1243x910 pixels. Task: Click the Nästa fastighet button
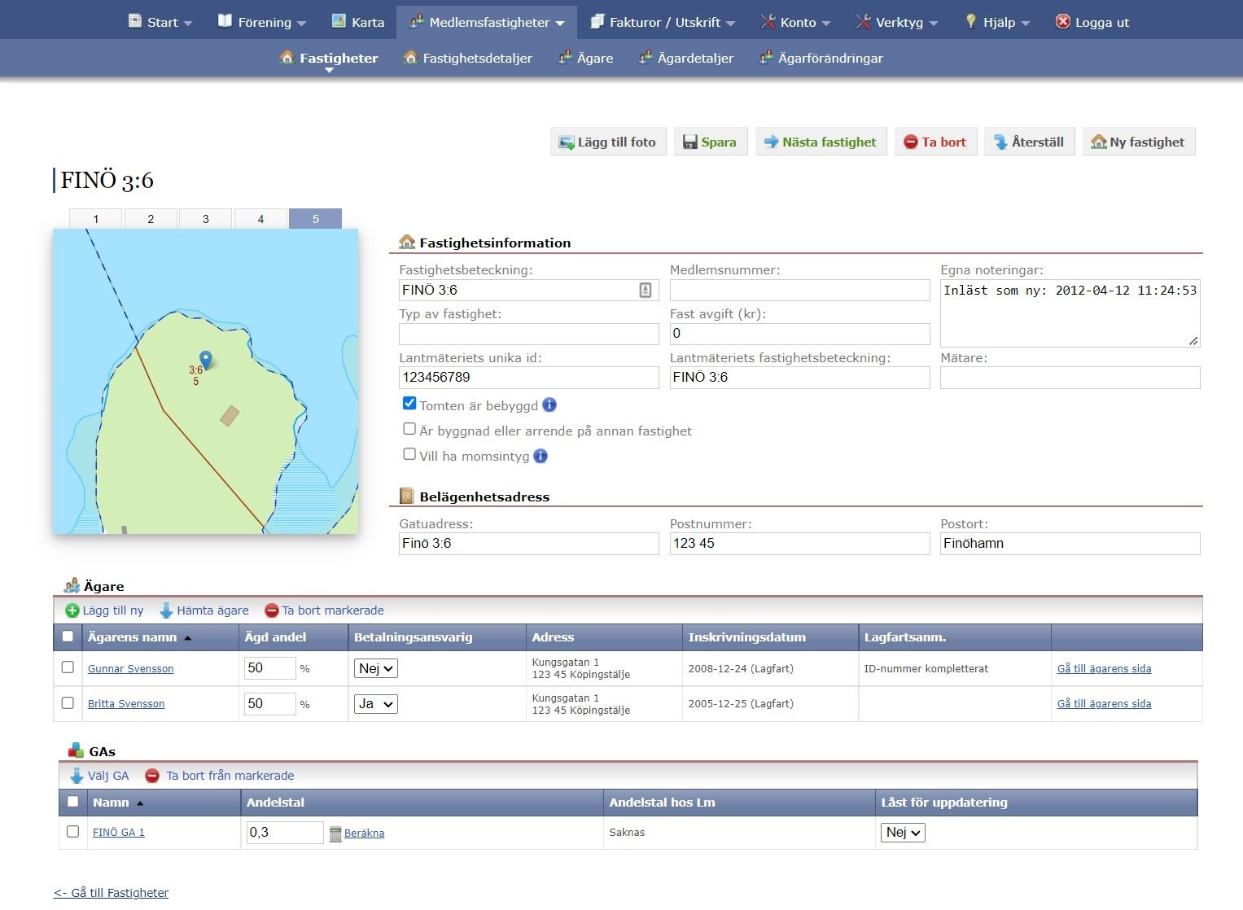pos(821,142)
